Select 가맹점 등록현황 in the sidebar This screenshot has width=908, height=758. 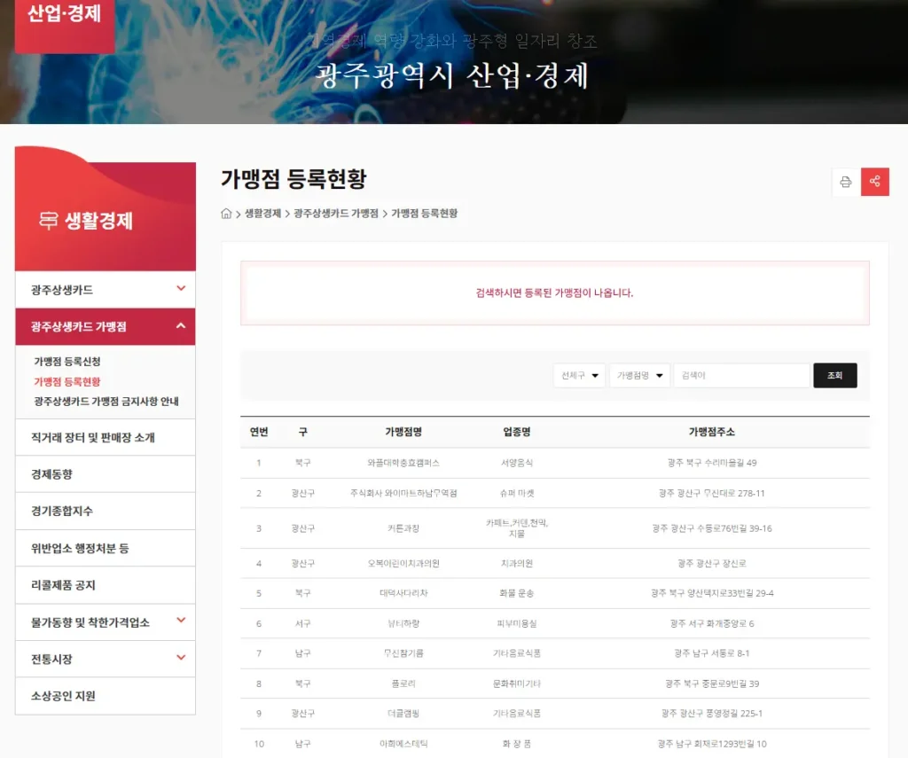(67, 381)
